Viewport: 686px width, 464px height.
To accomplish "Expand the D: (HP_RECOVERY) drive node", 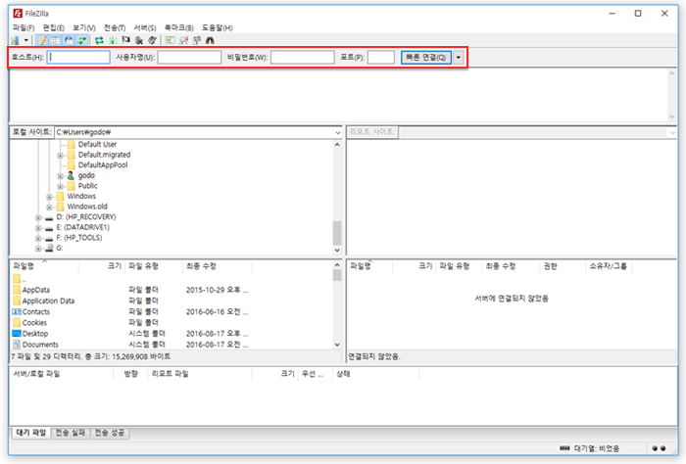I will [x=38, y=217].
